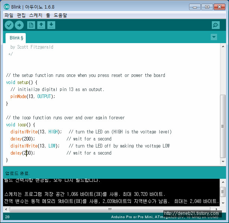Click comment 'by Scott Fitzgerald'
This screenshot has height=223, width=229.
click(x=32, y=47)
